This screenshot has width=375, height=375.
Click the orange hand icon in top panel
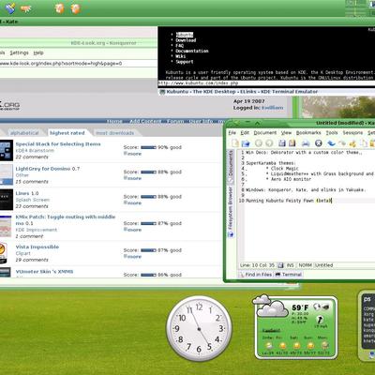[x=26, y=8]
